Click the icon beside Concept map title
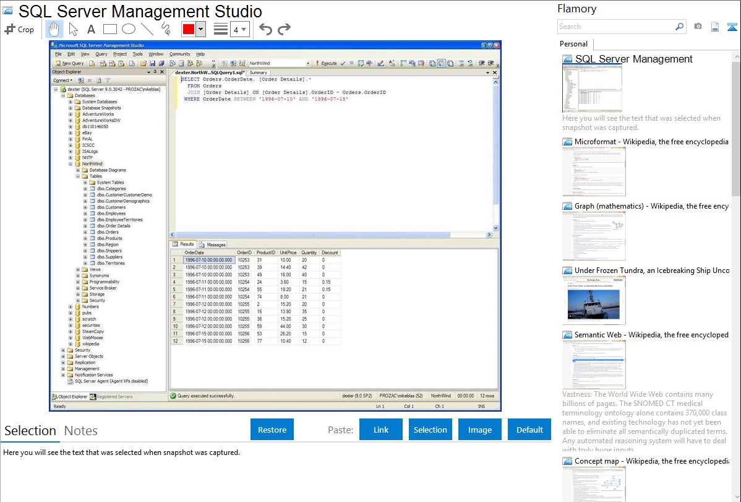Screen dimensions: 741x502 point(567,461)
